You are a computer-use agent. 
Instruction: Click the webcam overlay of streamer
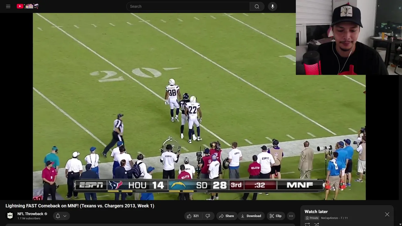(x=349, y=37)
